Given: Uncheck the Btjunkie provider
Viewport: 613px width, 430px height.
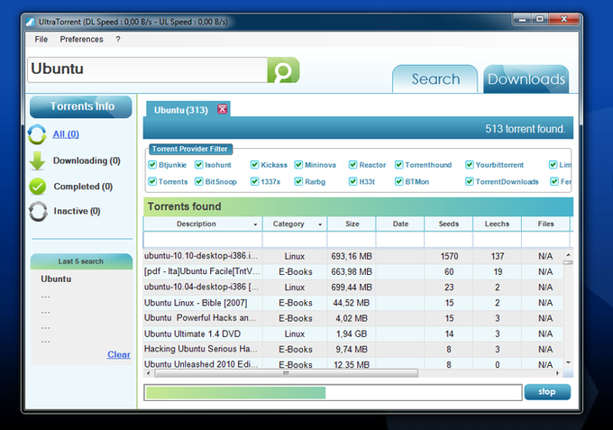Looking at the screenshot, I should [152, 165].
